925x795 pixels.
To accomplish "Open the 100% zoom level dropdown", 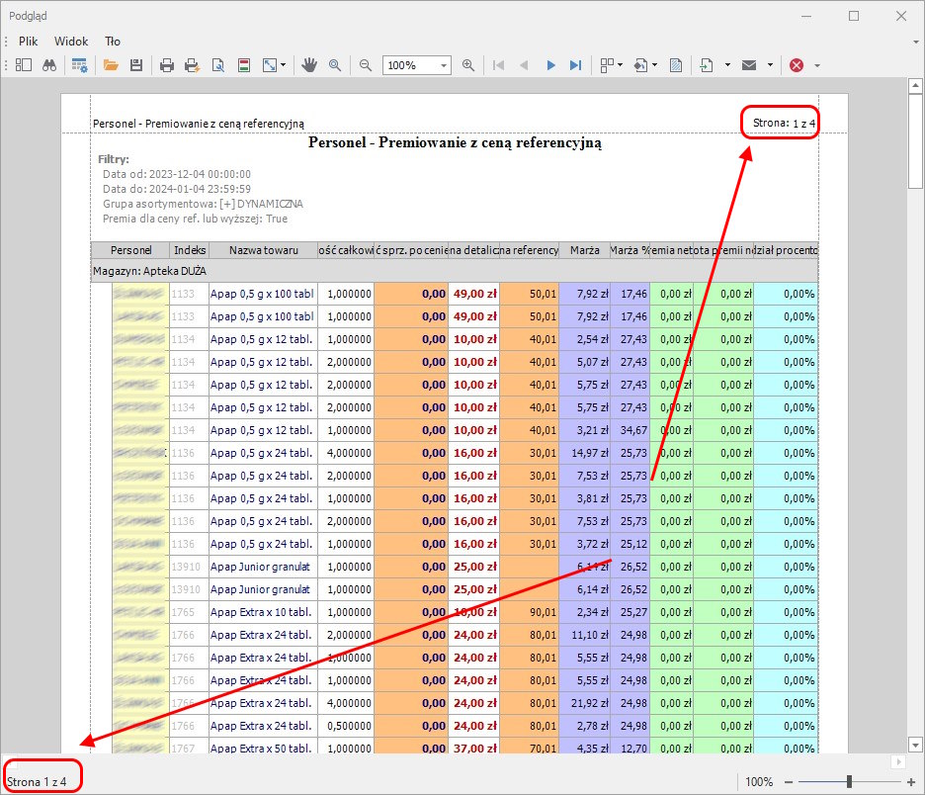I will point(444,65).
